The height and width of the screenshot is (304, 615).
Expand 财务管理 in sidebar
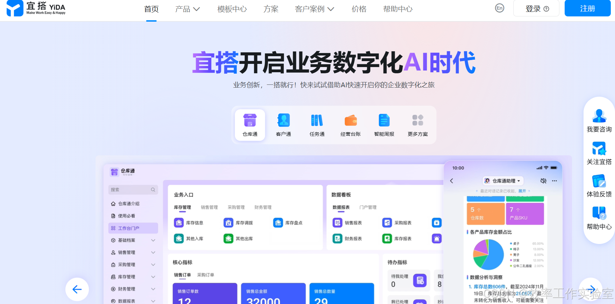(153, 289)
